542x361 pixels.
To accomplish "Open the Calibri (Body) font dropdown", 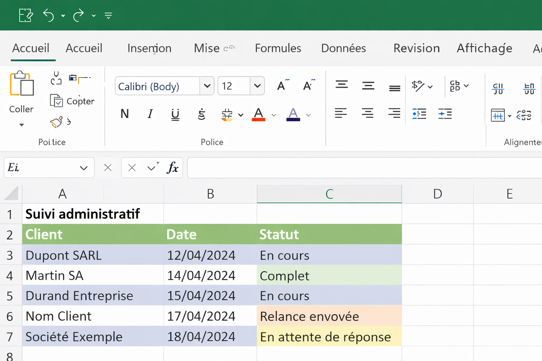I will pyautogui.click(x=207, y=86).
